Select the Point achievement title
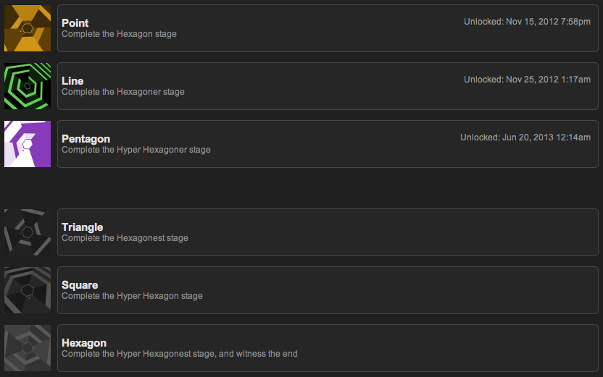The image size is (603, 377). (x=75, y=23)
